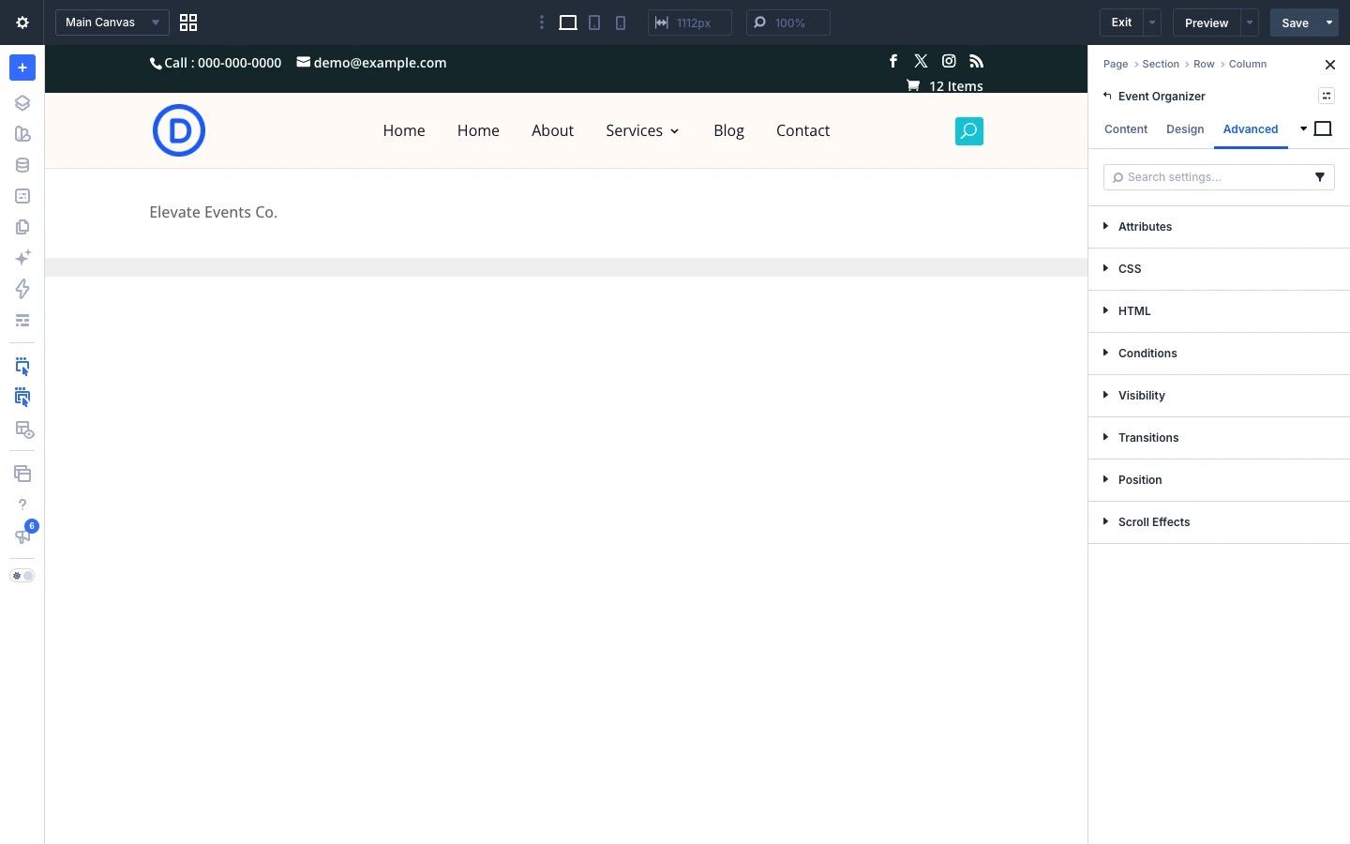The height and width of the screenshot is (844, 1350).
Task: Click the RSS feed icon in the top bar
Action: pos(977,61)
